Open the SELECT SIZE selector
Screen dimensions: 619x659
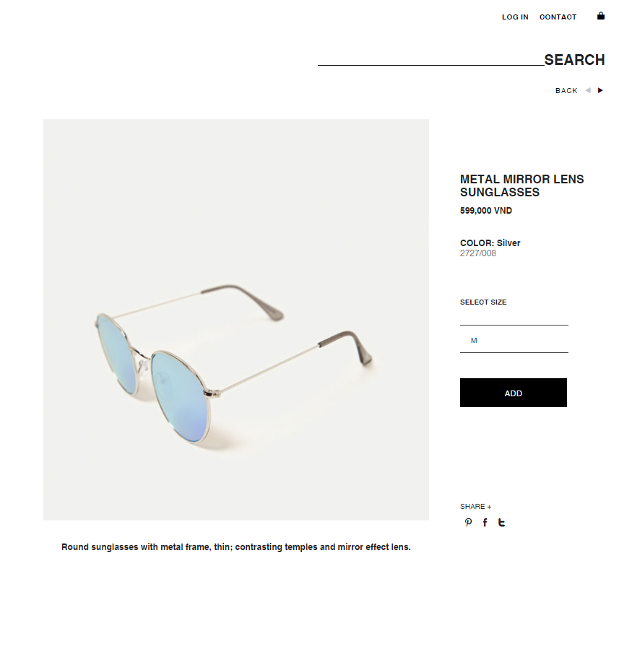(483, 302)
